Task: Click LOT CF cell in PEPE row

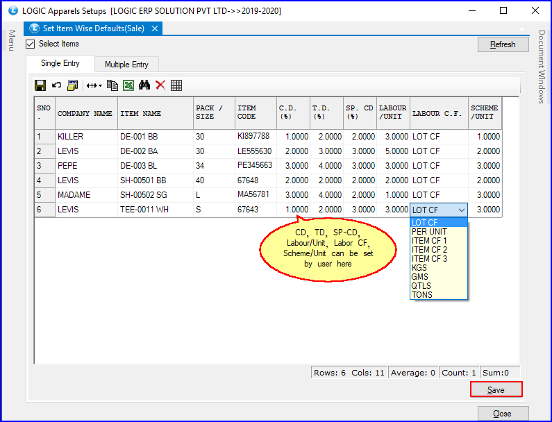Action: click(439, 166)
